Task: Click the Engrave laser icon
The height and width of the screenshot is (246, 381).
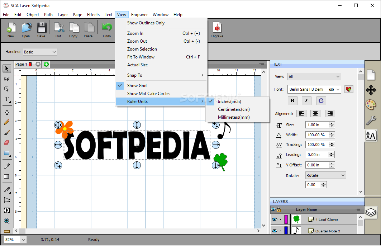Action: point(217,30)
